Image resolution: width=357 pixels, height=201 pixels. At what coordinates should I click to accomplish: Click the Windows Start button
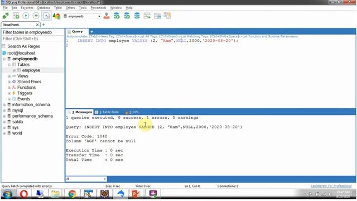(7, 194)
